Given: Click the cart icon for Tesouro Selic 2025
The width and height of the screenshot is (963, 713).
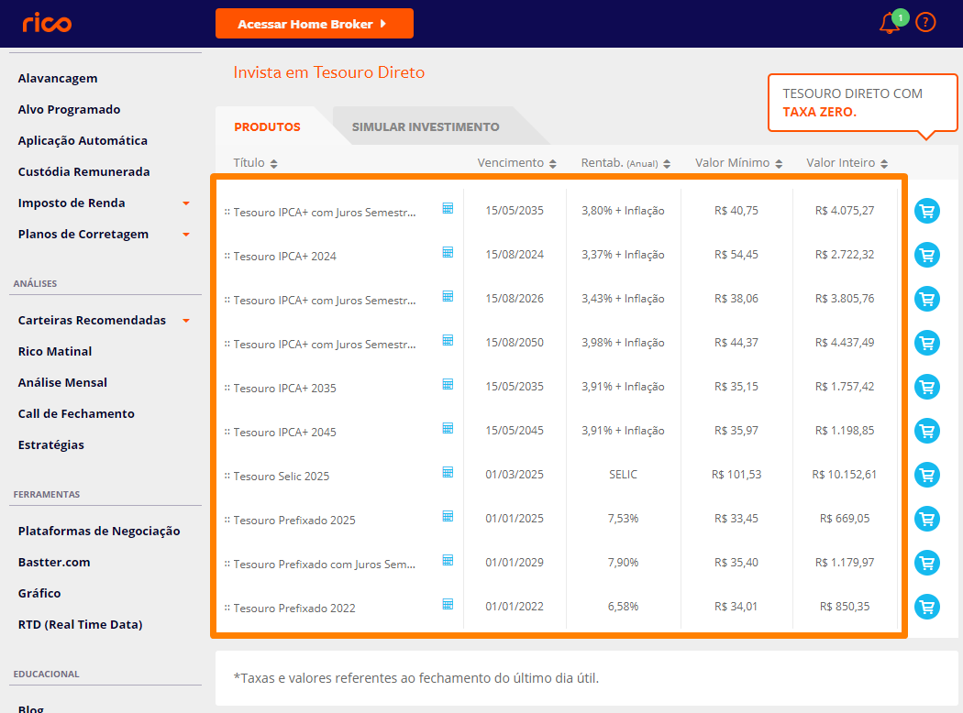Looking at the screenshot, I should tap(926, 475).
